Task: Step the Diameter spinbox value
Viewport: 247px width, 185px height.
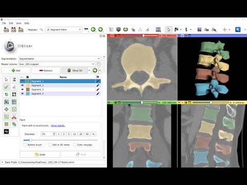Action: pos(54,134)
